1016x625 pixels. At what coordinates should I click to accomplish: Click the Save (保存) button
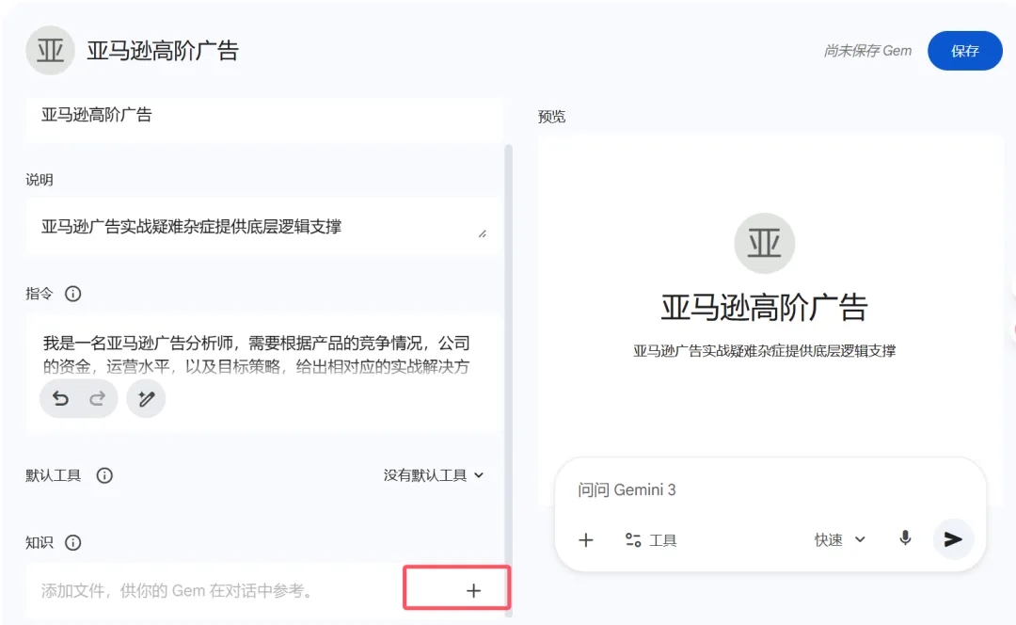(964, 51)
